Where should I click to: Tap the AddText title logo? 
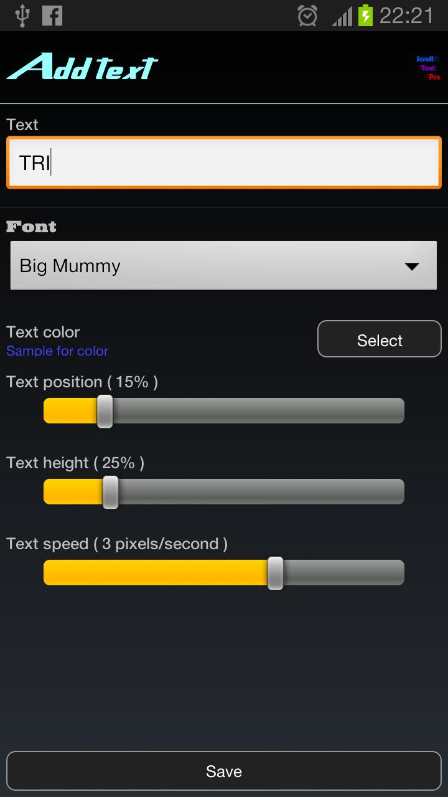click(x=82, y=67)
